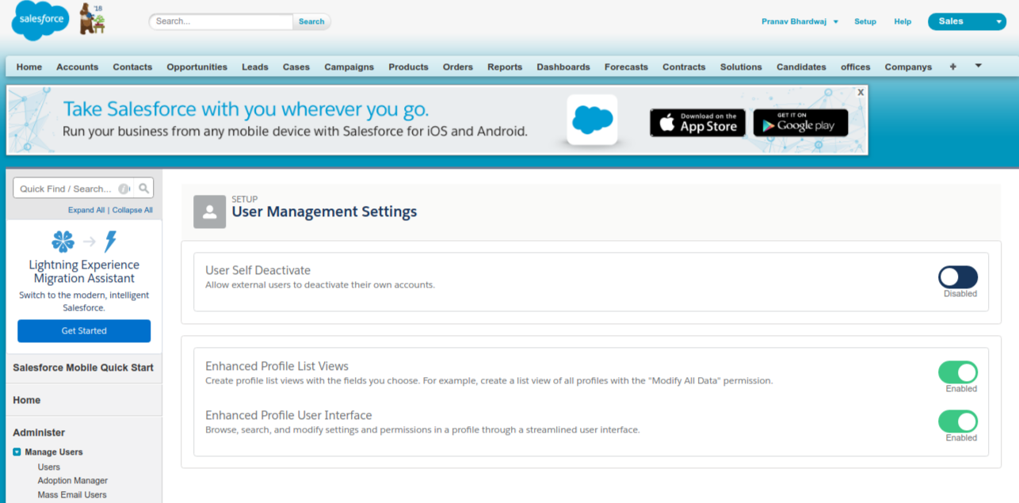Click the magnifier icon in Quick Find
Screen dimensions: 1019x503
click(x=143, y=189)
